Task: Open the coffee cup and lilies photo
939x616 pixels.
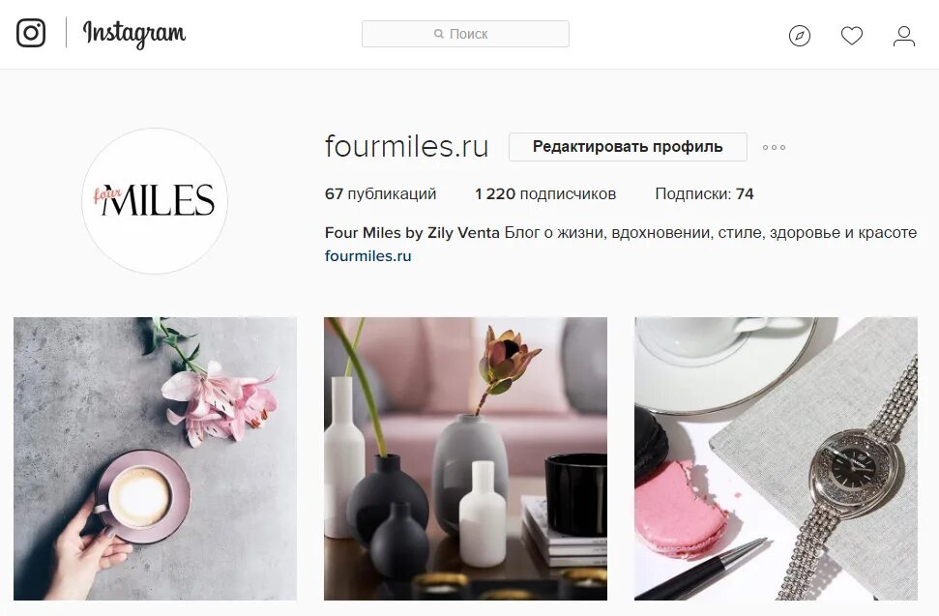Action: (155, 458)
